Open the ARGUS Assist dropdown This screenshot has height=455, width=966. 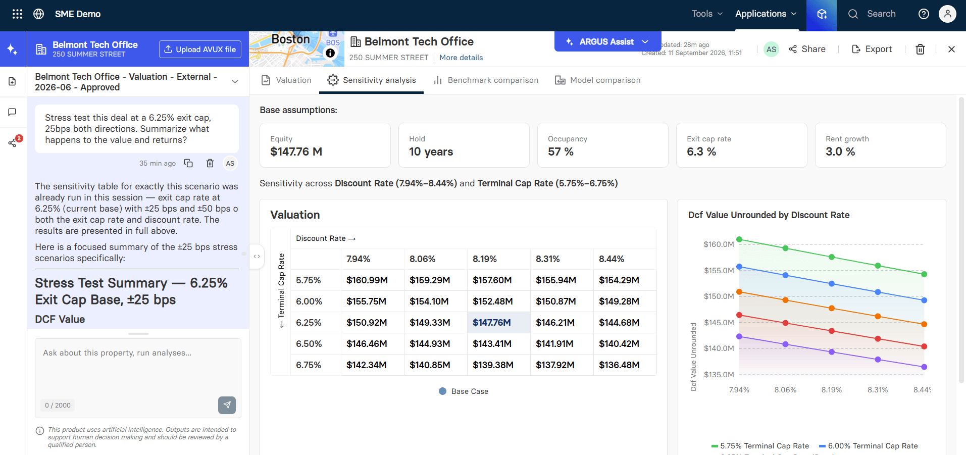pyautogui.click(x=608, y=42)
